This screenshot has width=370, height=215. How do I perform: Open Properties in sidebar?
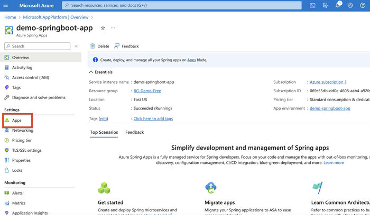click(x=21, y=160)
